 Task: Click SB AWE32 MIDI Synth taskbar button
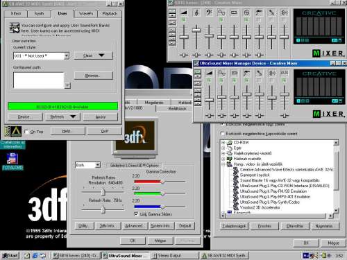click(225, 255)
